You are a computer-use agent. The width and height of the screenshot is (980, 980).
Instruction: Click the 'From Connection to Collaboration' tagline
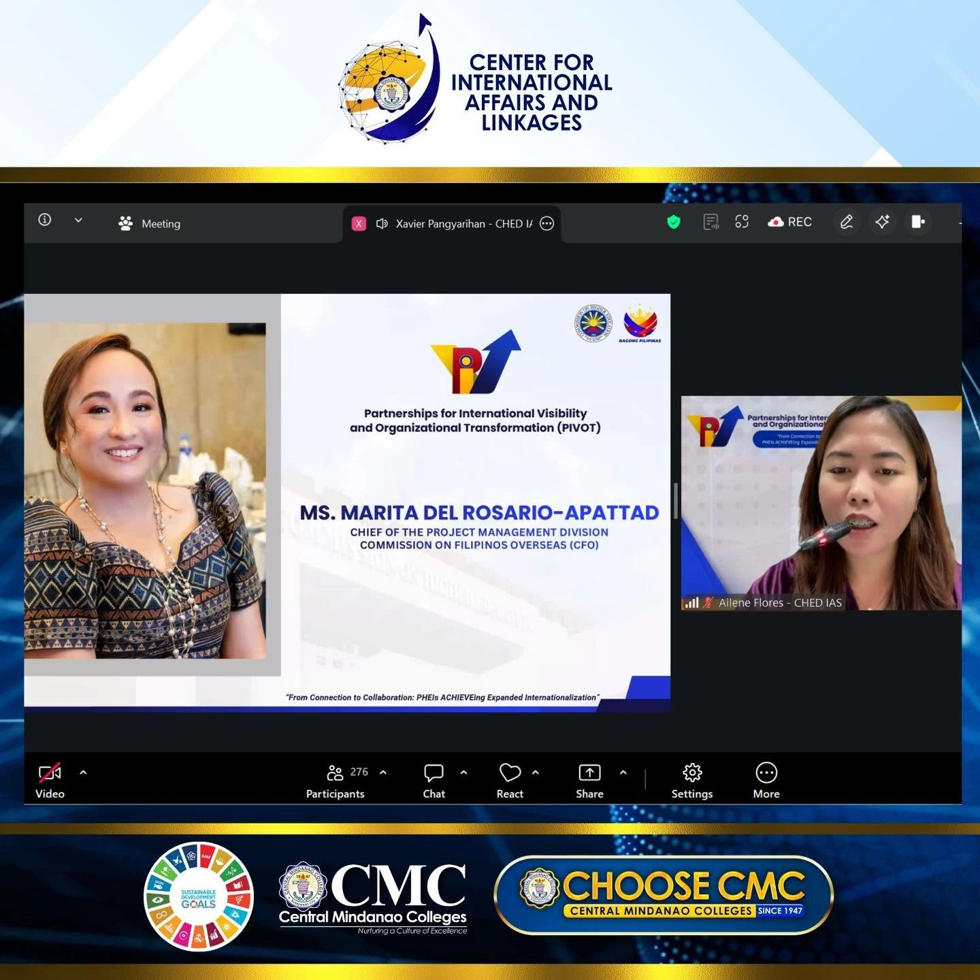[443, 698]
